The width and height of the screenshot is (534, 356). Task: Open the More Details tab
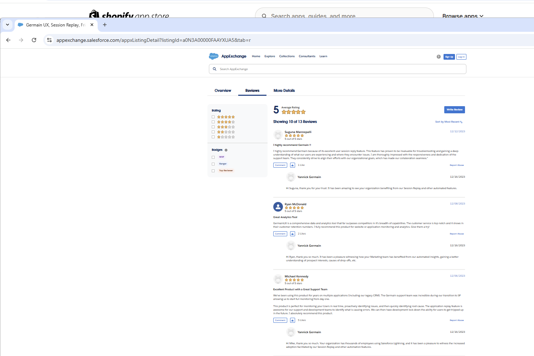click(x=284, y=90)
